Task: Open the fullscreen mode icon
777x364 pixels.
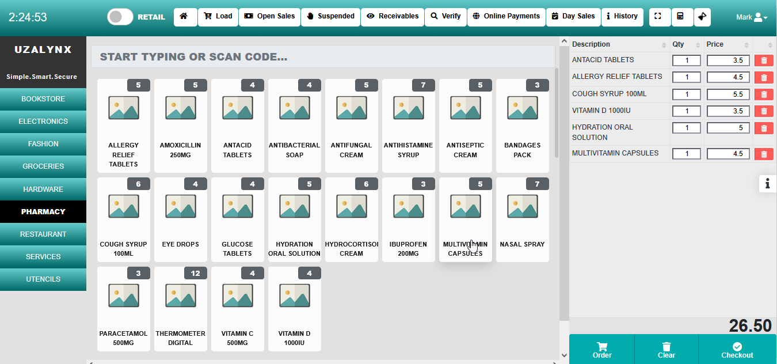Action: [660, 17]
